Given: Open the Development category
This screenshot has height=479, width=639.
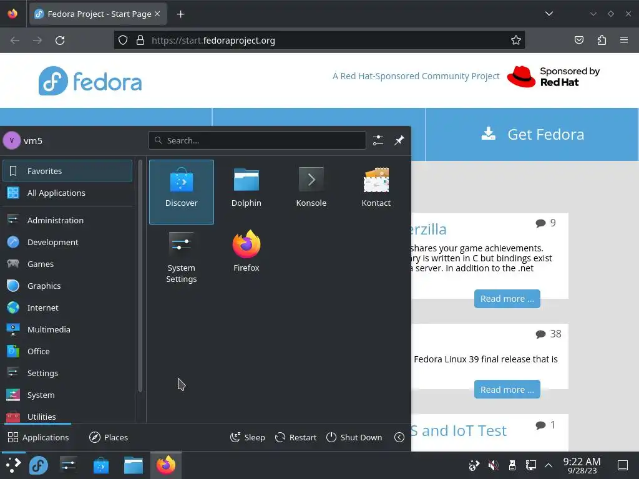Looking at the screenshot, I should point(67,242).
